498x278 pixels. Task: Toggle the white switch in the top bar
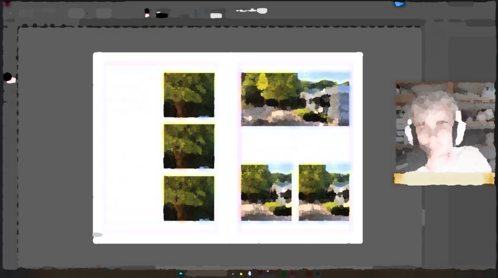tap(262, 11)
